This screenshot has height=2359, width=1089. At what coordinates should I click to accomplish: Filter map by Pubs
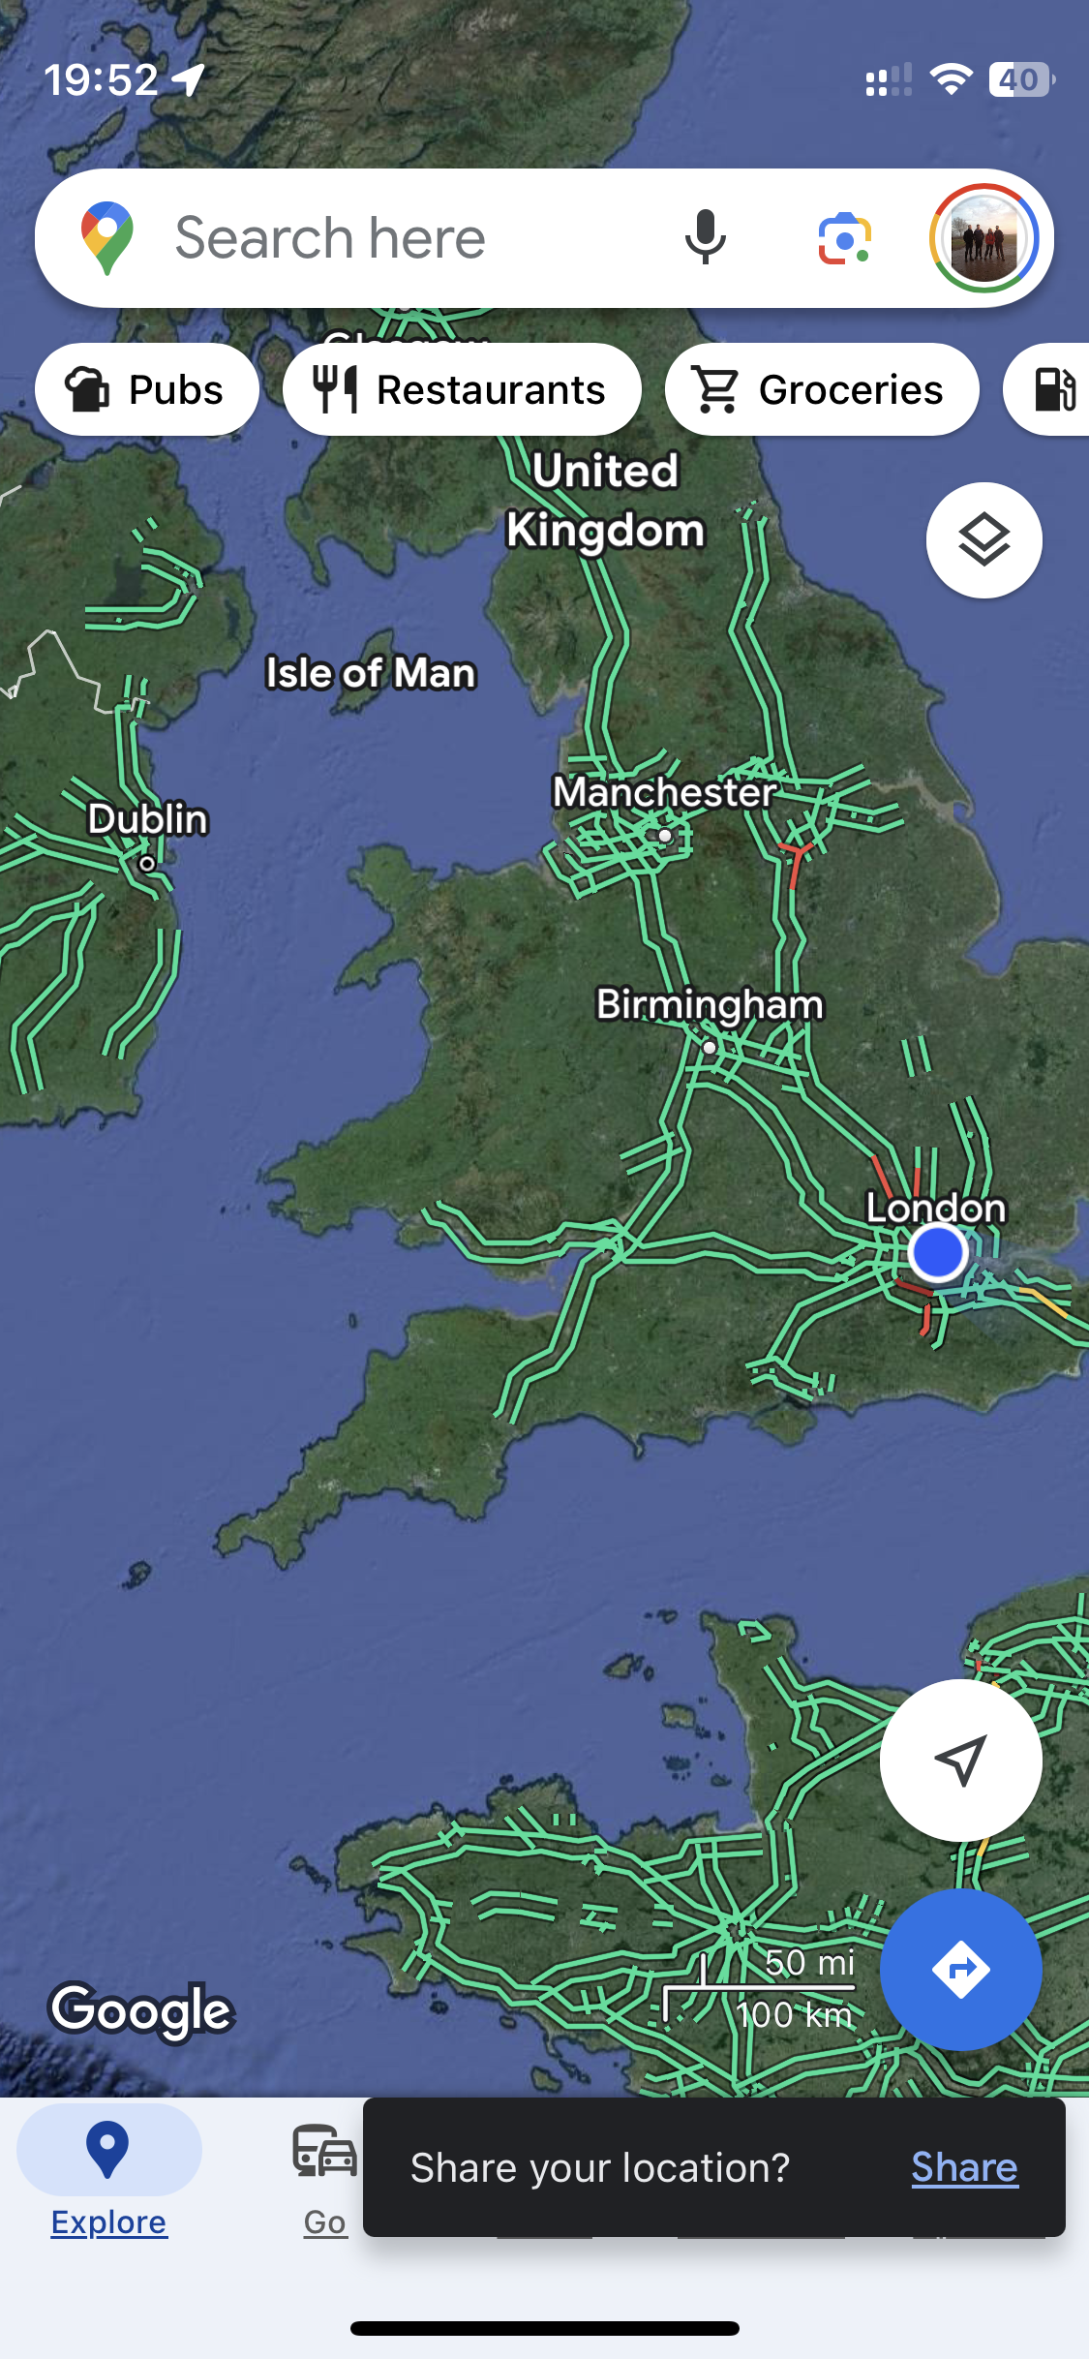(147, 389)
